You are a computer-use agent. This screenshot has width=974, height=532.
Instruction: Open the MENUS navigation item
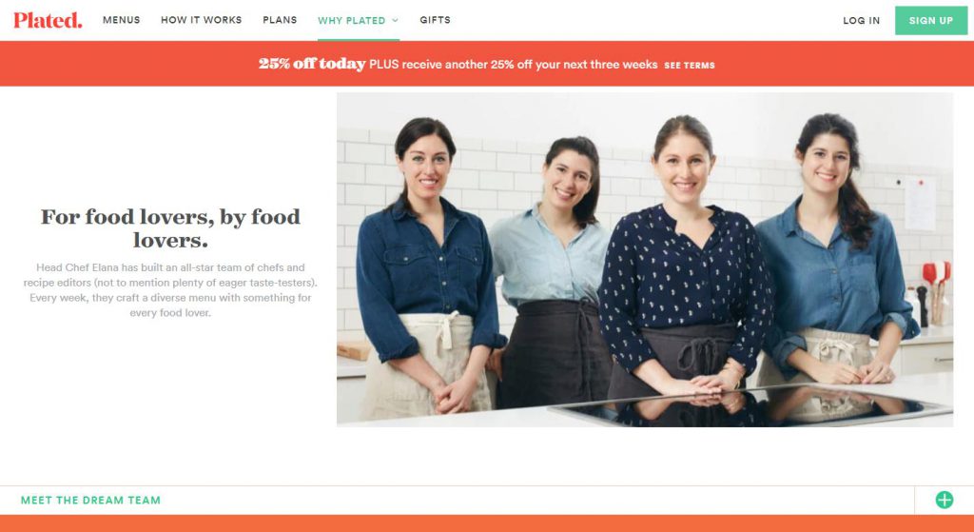pyautogui.click(x=121, y=20)
